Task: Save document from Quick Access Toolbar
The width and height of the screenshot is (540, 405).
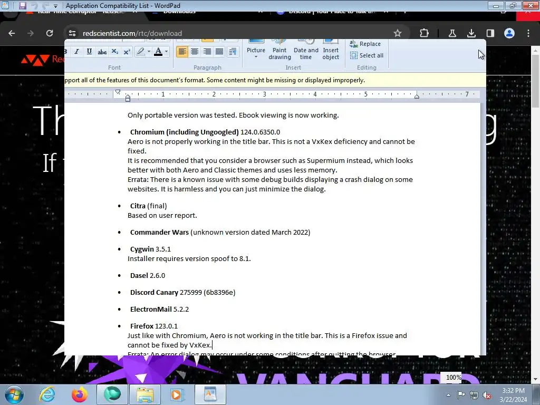Action: pos(23,5)
